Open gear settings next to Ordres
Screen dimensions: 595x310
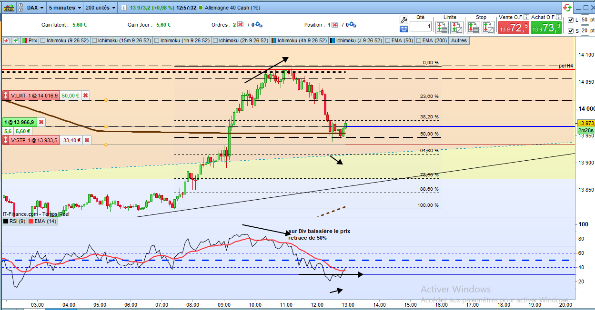point(259,24)
